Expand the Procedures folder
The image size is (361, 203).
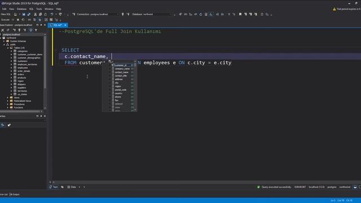click(x=7, y=104)
